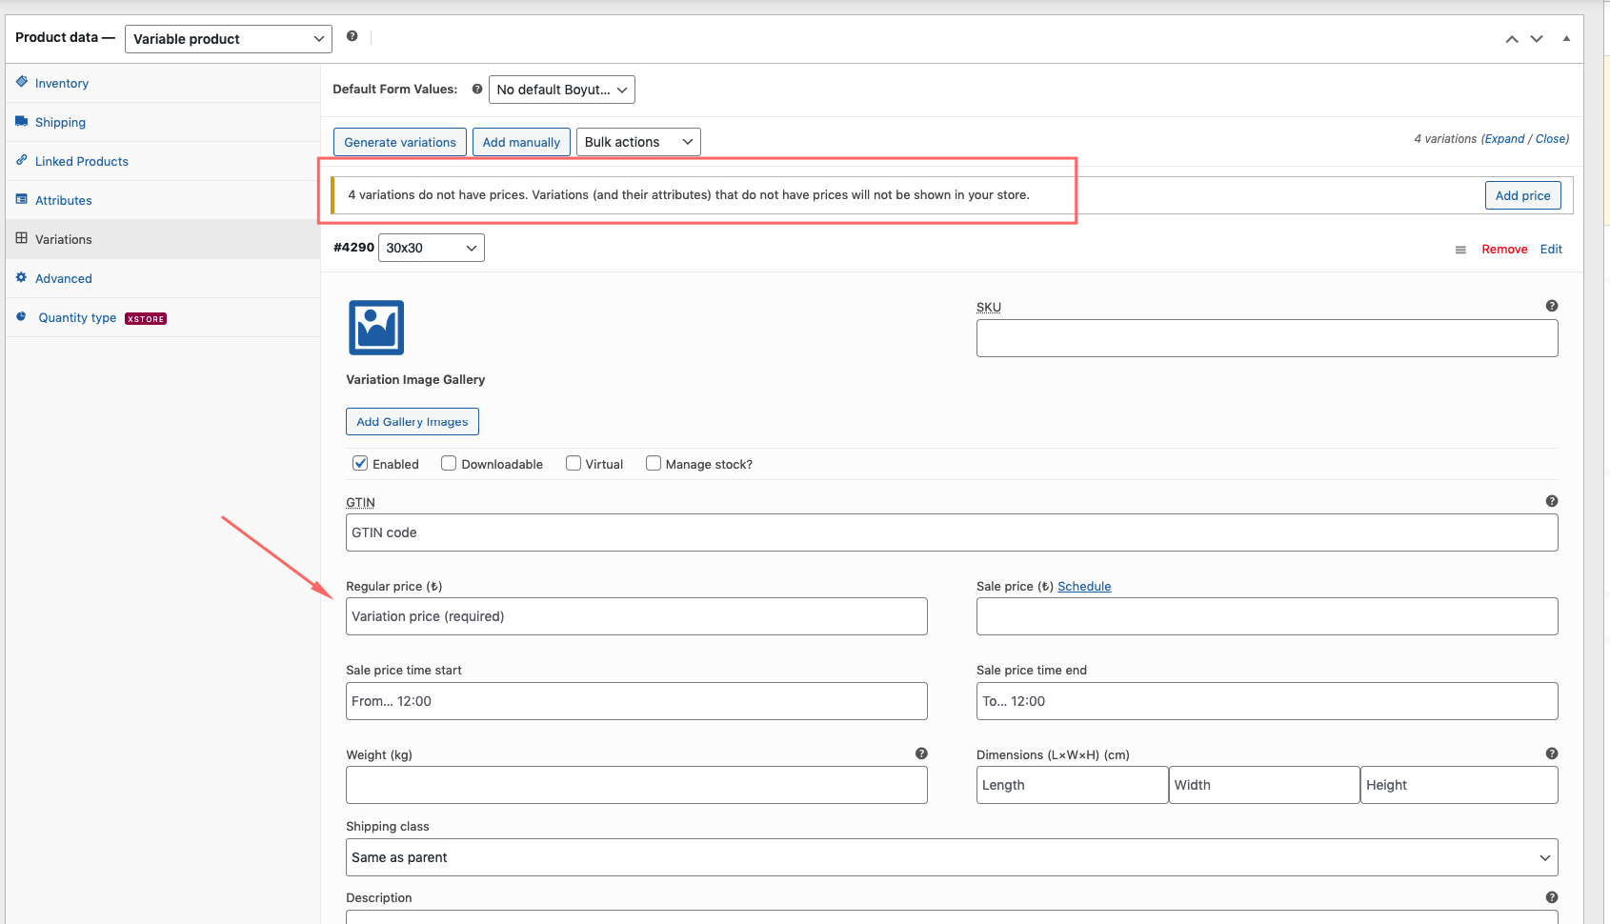The height and width of the screenshot is (924, 1610).
Task: Click the Expand variations link
Action: (x=1504, y=139)
